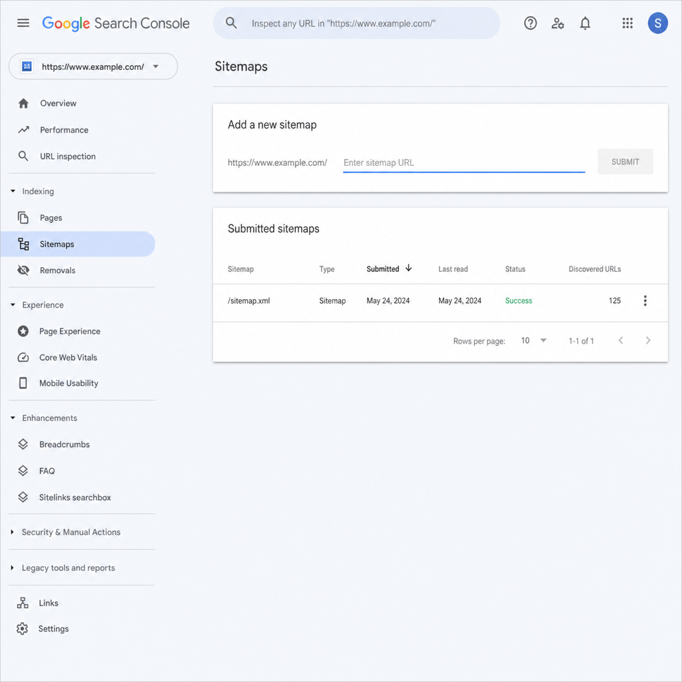The width and height of the screenshot is (682, 682).
Task: Click the Settings gear icon
Action: click(22, 629)
